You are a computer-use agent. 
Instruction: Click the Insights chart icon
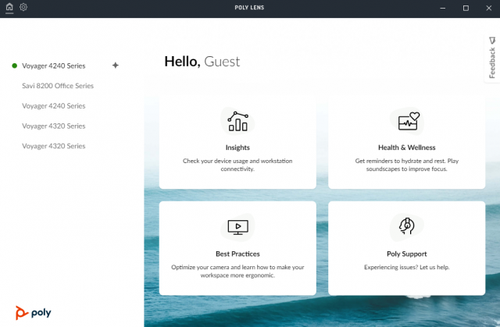click(x=237, y=121)
